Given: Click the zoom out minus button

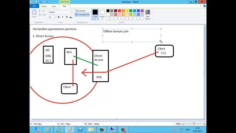Looking at the screenshot, I should (x=183, y=124).
